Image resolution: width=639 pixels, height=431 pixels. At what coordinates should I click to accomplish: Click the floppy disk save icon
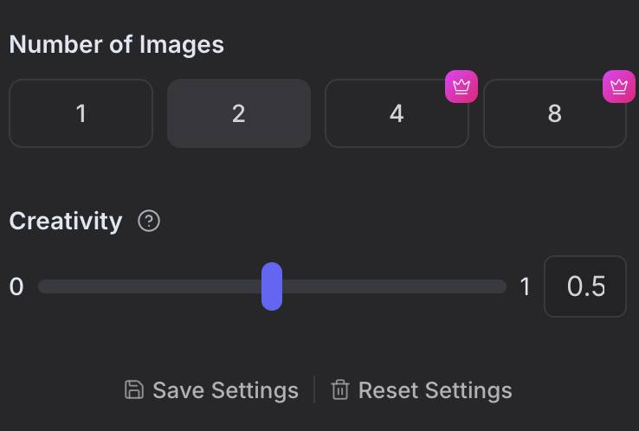134,390
